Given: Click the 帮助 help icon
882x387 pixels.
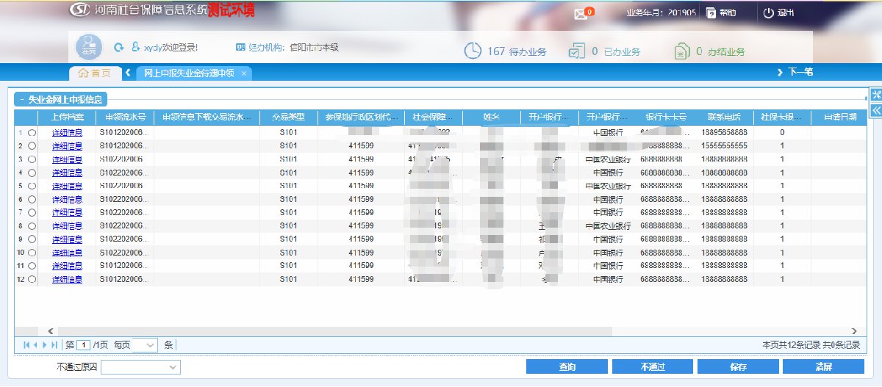Looking at the screenshot, I should 711,13.
